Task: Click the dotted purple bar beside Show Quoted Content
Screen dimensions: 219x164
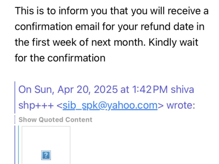Action: tap(15, 119)
